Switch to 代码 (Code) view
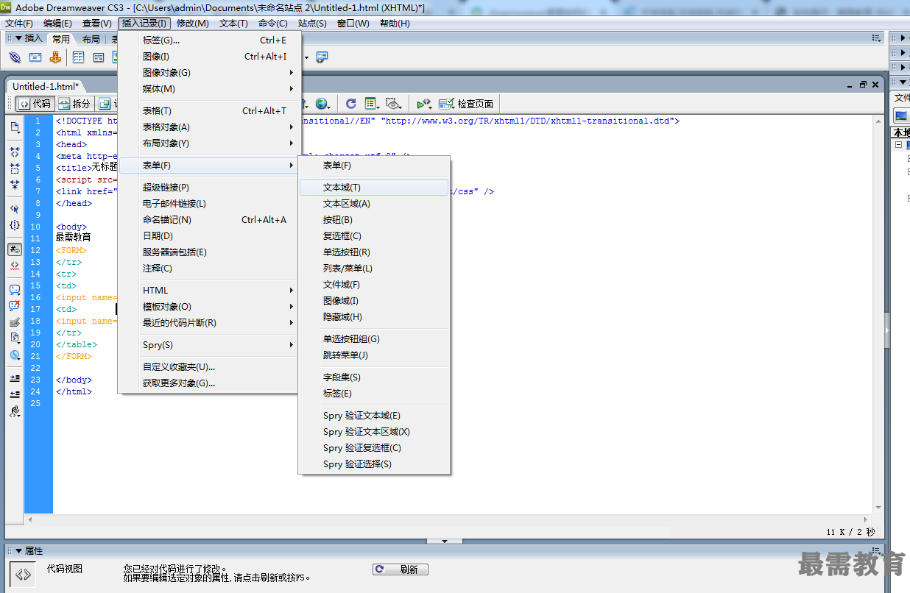This screenshot has height=593, width=910. 35,104
